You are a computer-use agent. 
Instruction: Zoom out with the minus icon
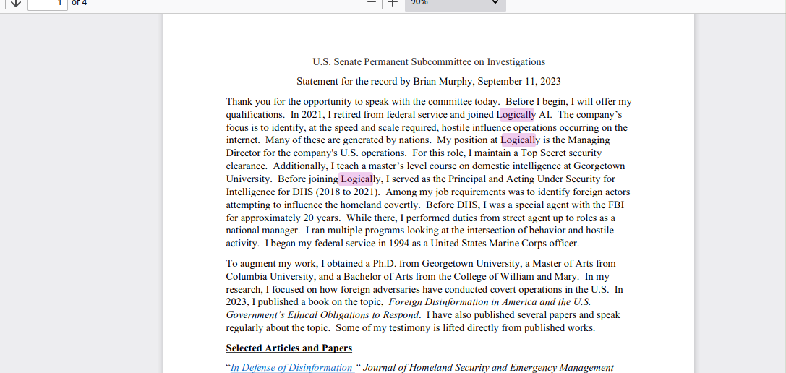372,2
